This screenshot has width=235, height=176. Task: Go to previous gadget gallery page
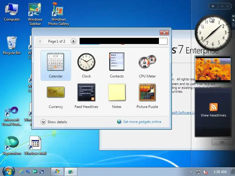tap(40, 41)
